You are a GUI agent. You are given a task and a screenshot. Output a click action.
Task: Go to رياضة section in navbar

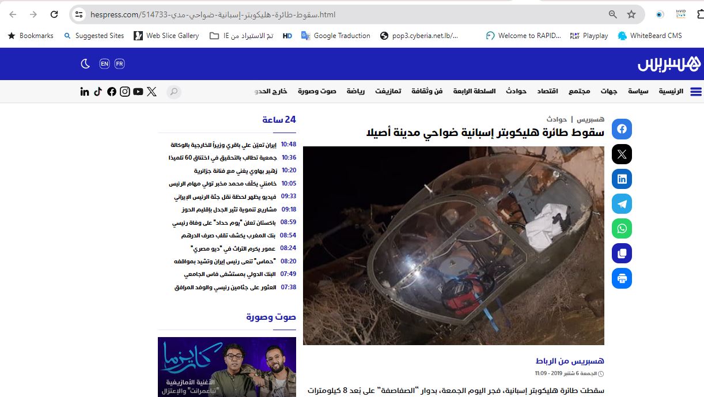(355, 92)
